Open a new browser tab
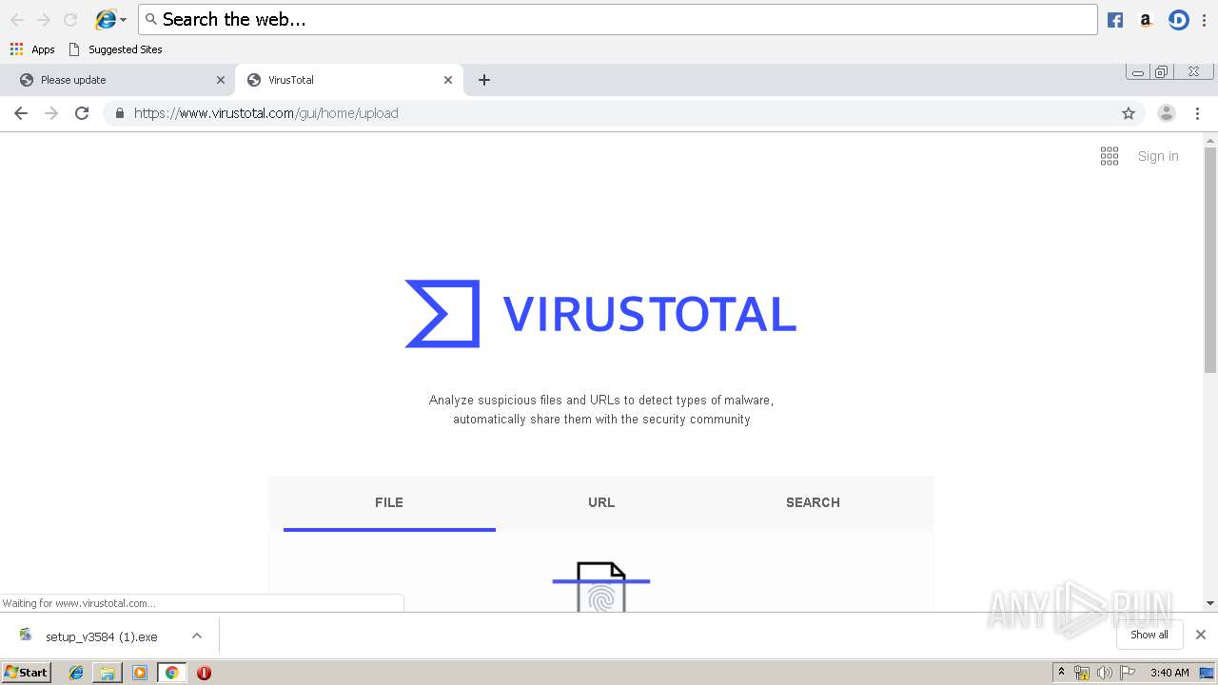Image resolution: width=1218 pixels, height=685 pixels. [483, 80]
